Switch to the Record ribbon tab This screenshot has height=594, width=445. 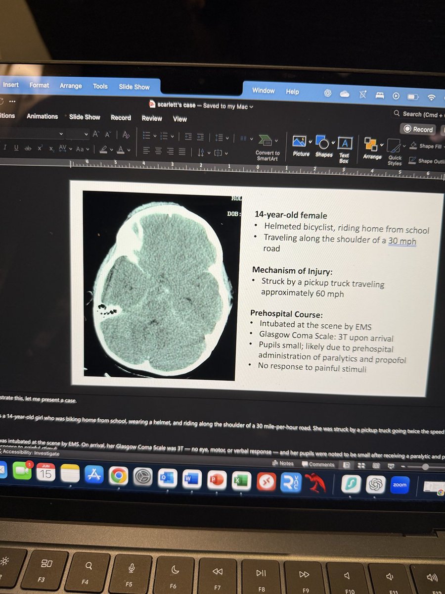point(121,118)
